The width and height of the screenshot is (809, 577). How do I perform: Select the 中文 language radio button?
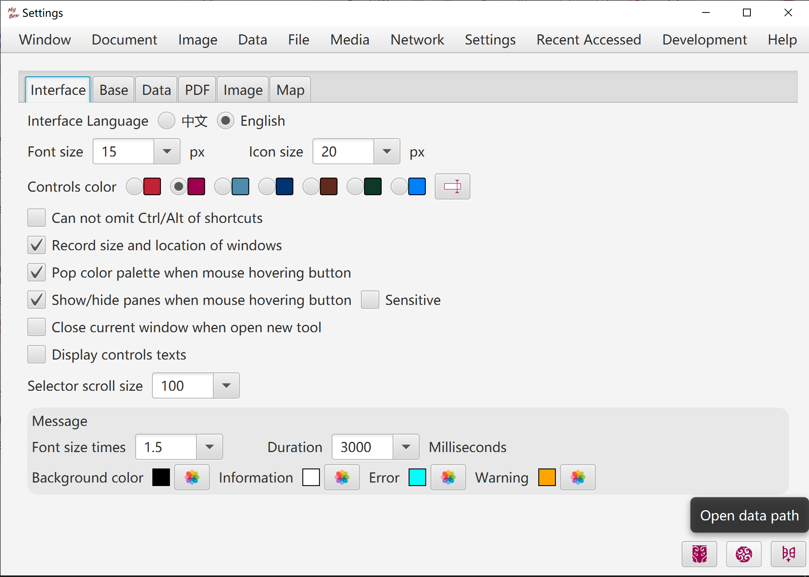167,121
